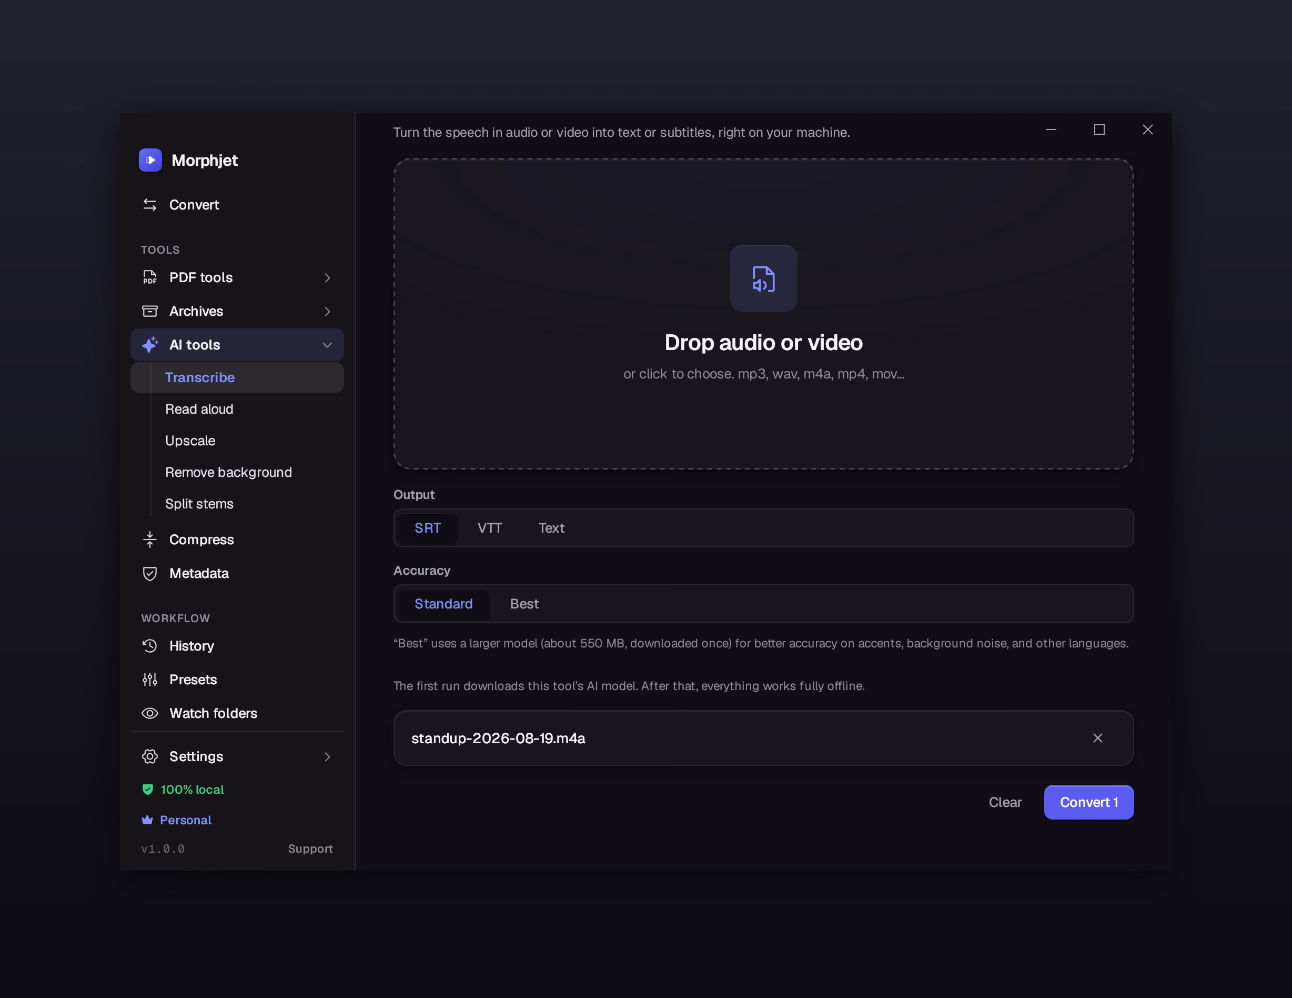Viewport: 1292px width, 998px height.
Task: Click the v1.0.0 version label
Action: 163,849
